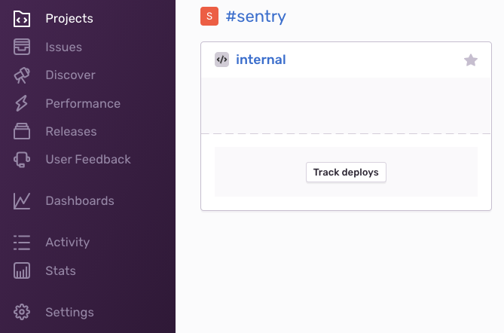This screenshot has height=333, width=504.
Task: Open the User Feedback menu label
Action: click(88, 160)
